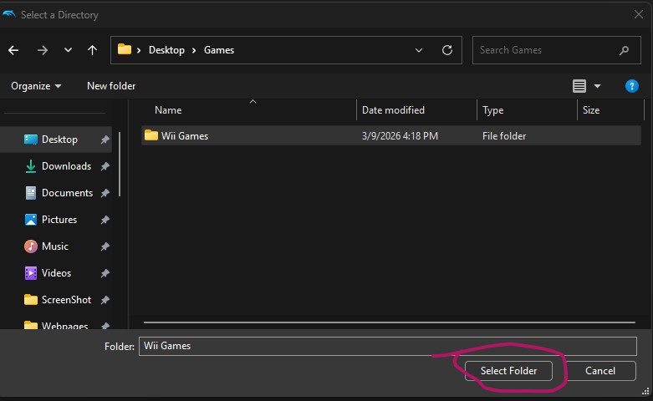The width and height of the screenshot is (653, 401).
Task: Refresh the current folder view
Action: [447, 50]
